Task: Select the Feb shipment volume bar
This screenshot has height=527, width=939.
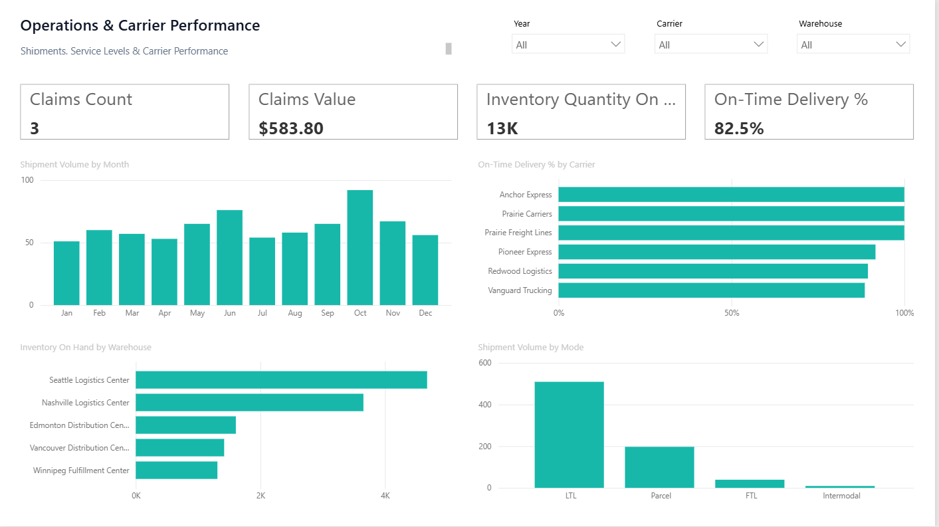Action: click(x=99, y=268)
